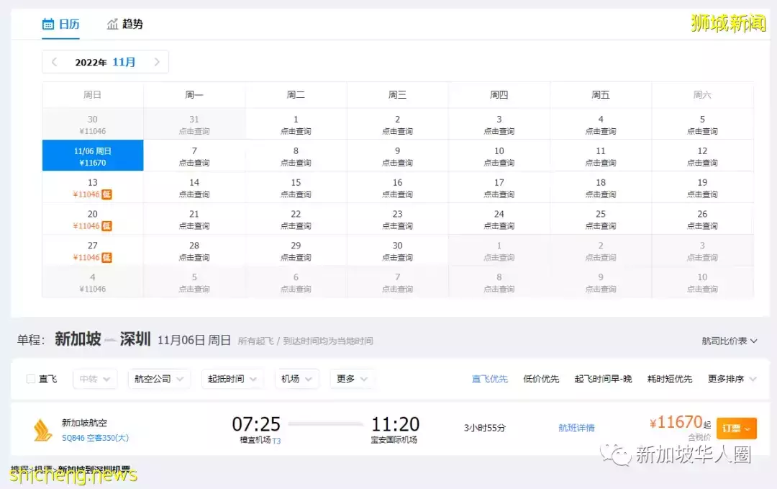Click the red 订票 booking button

[735, 427]
